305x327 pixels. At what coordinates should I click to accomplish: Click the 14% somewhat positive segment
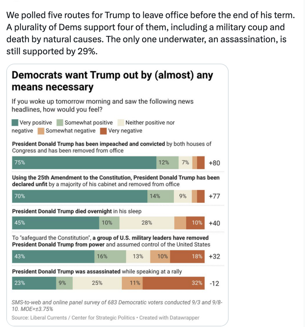160,196
